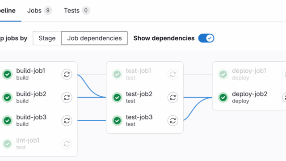Viewport: 286px width, 161px height.
Task: Retry test-job1 with its refresh icon
Action: (173, 74)
